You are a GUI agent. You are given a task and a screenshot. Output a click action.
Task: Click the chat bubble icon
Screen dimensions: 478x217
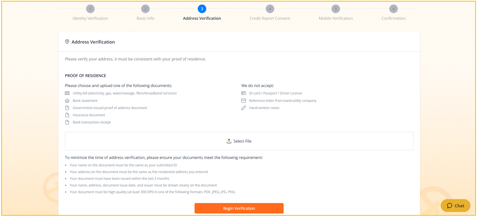click(x=449, y=206)
